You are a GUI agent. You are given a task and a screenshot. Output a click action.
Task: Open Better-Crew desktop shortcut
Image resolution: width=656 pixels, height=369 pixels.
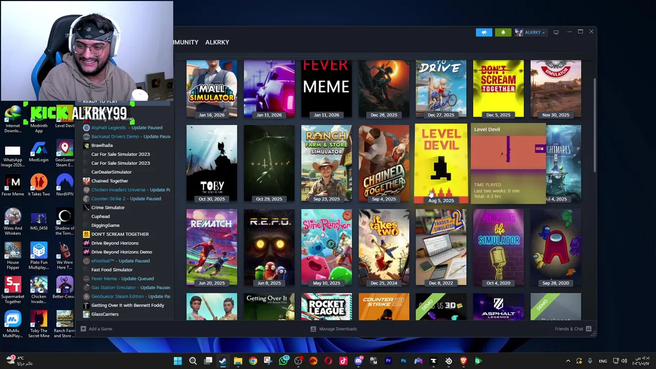pyautogui.click(x=65, y=288)
